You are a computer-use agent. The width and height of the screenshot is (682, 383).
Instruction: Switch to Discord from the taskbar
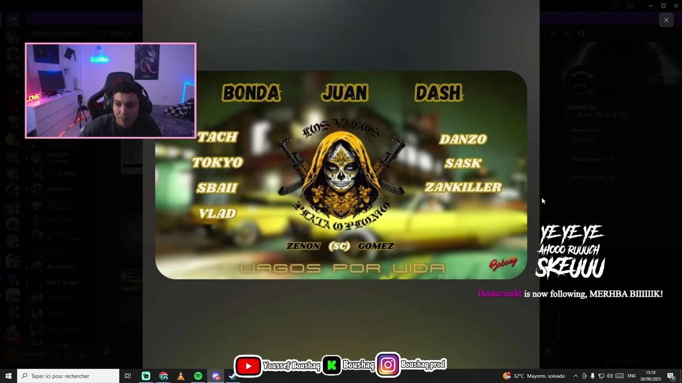coord(216,376)
